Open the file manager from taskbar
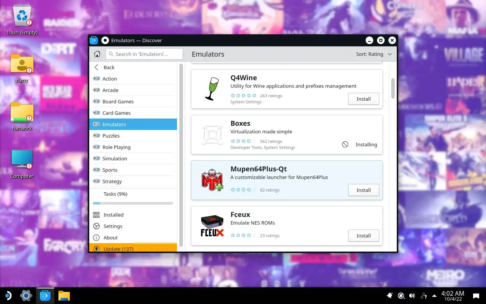This screenshot has height=304, width=486. (x=64, y=296)
